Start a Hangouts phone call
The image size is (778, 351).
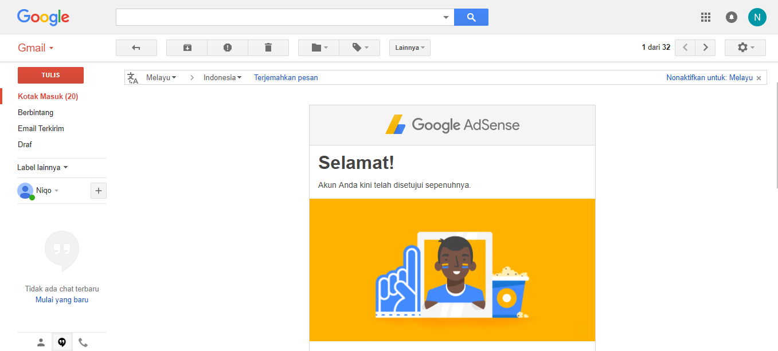click(83, 342)
